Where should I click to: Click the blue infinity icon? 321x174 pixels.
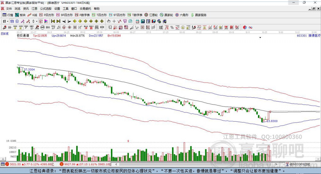250,27
